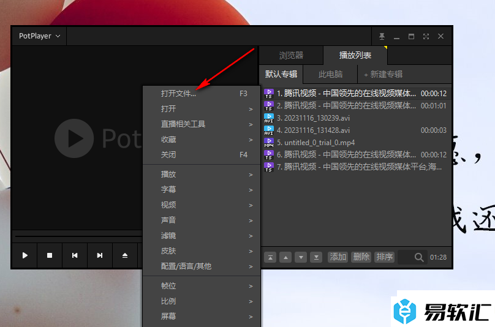This screenshot has width=495, height=327.
Task: Select playlist item 6 腾讯视频
Action: [355, 155]
